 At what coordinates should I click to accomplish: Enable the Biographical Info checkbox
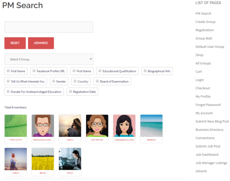(145, 71)
